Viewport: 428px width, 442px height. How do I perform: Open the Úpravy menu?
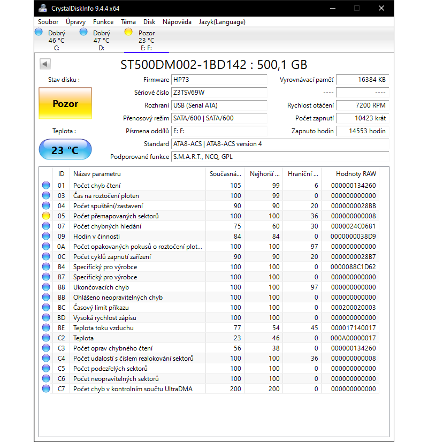[75, 22]
